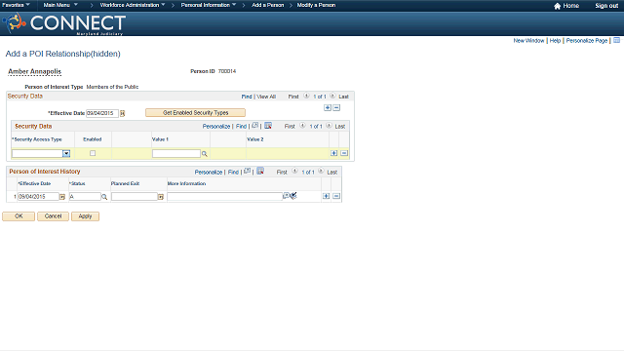Open the Help link

(x=555, y=41)
